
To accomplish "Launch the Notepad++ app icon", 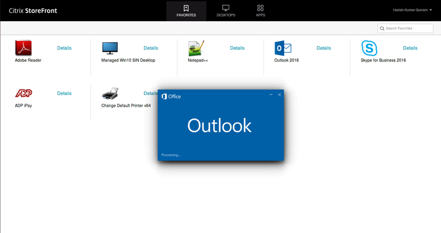I will (196, 48).
